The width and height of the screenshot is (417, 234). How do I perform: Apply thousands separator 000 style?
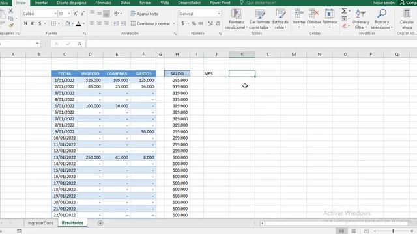coord(201,23)
